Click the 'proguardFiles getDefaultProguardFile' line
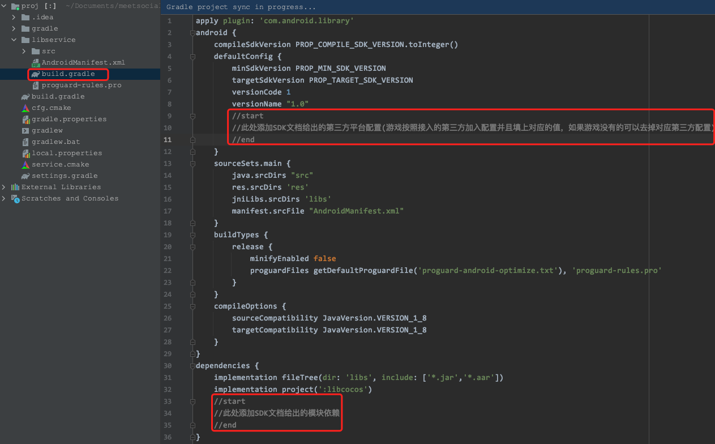The height and width of the screenshot is (444, 715). click(x=456, y=271)
